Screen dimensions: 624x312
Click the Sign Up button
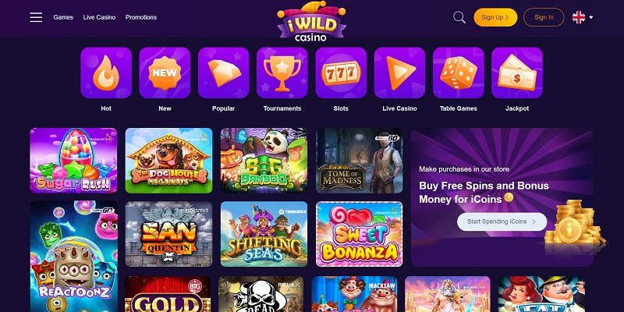pyautogui.click(x=495, y=17)
